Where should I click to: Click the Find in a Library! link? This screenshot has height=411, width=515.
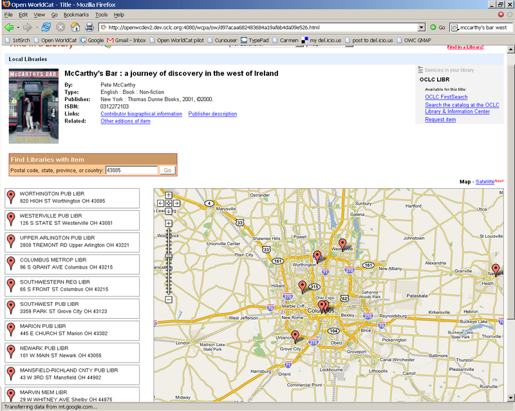[x=465, y=47]
